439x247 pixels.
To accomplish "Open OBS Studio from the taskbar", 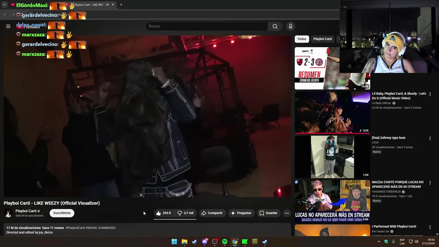I will (215, 242).
